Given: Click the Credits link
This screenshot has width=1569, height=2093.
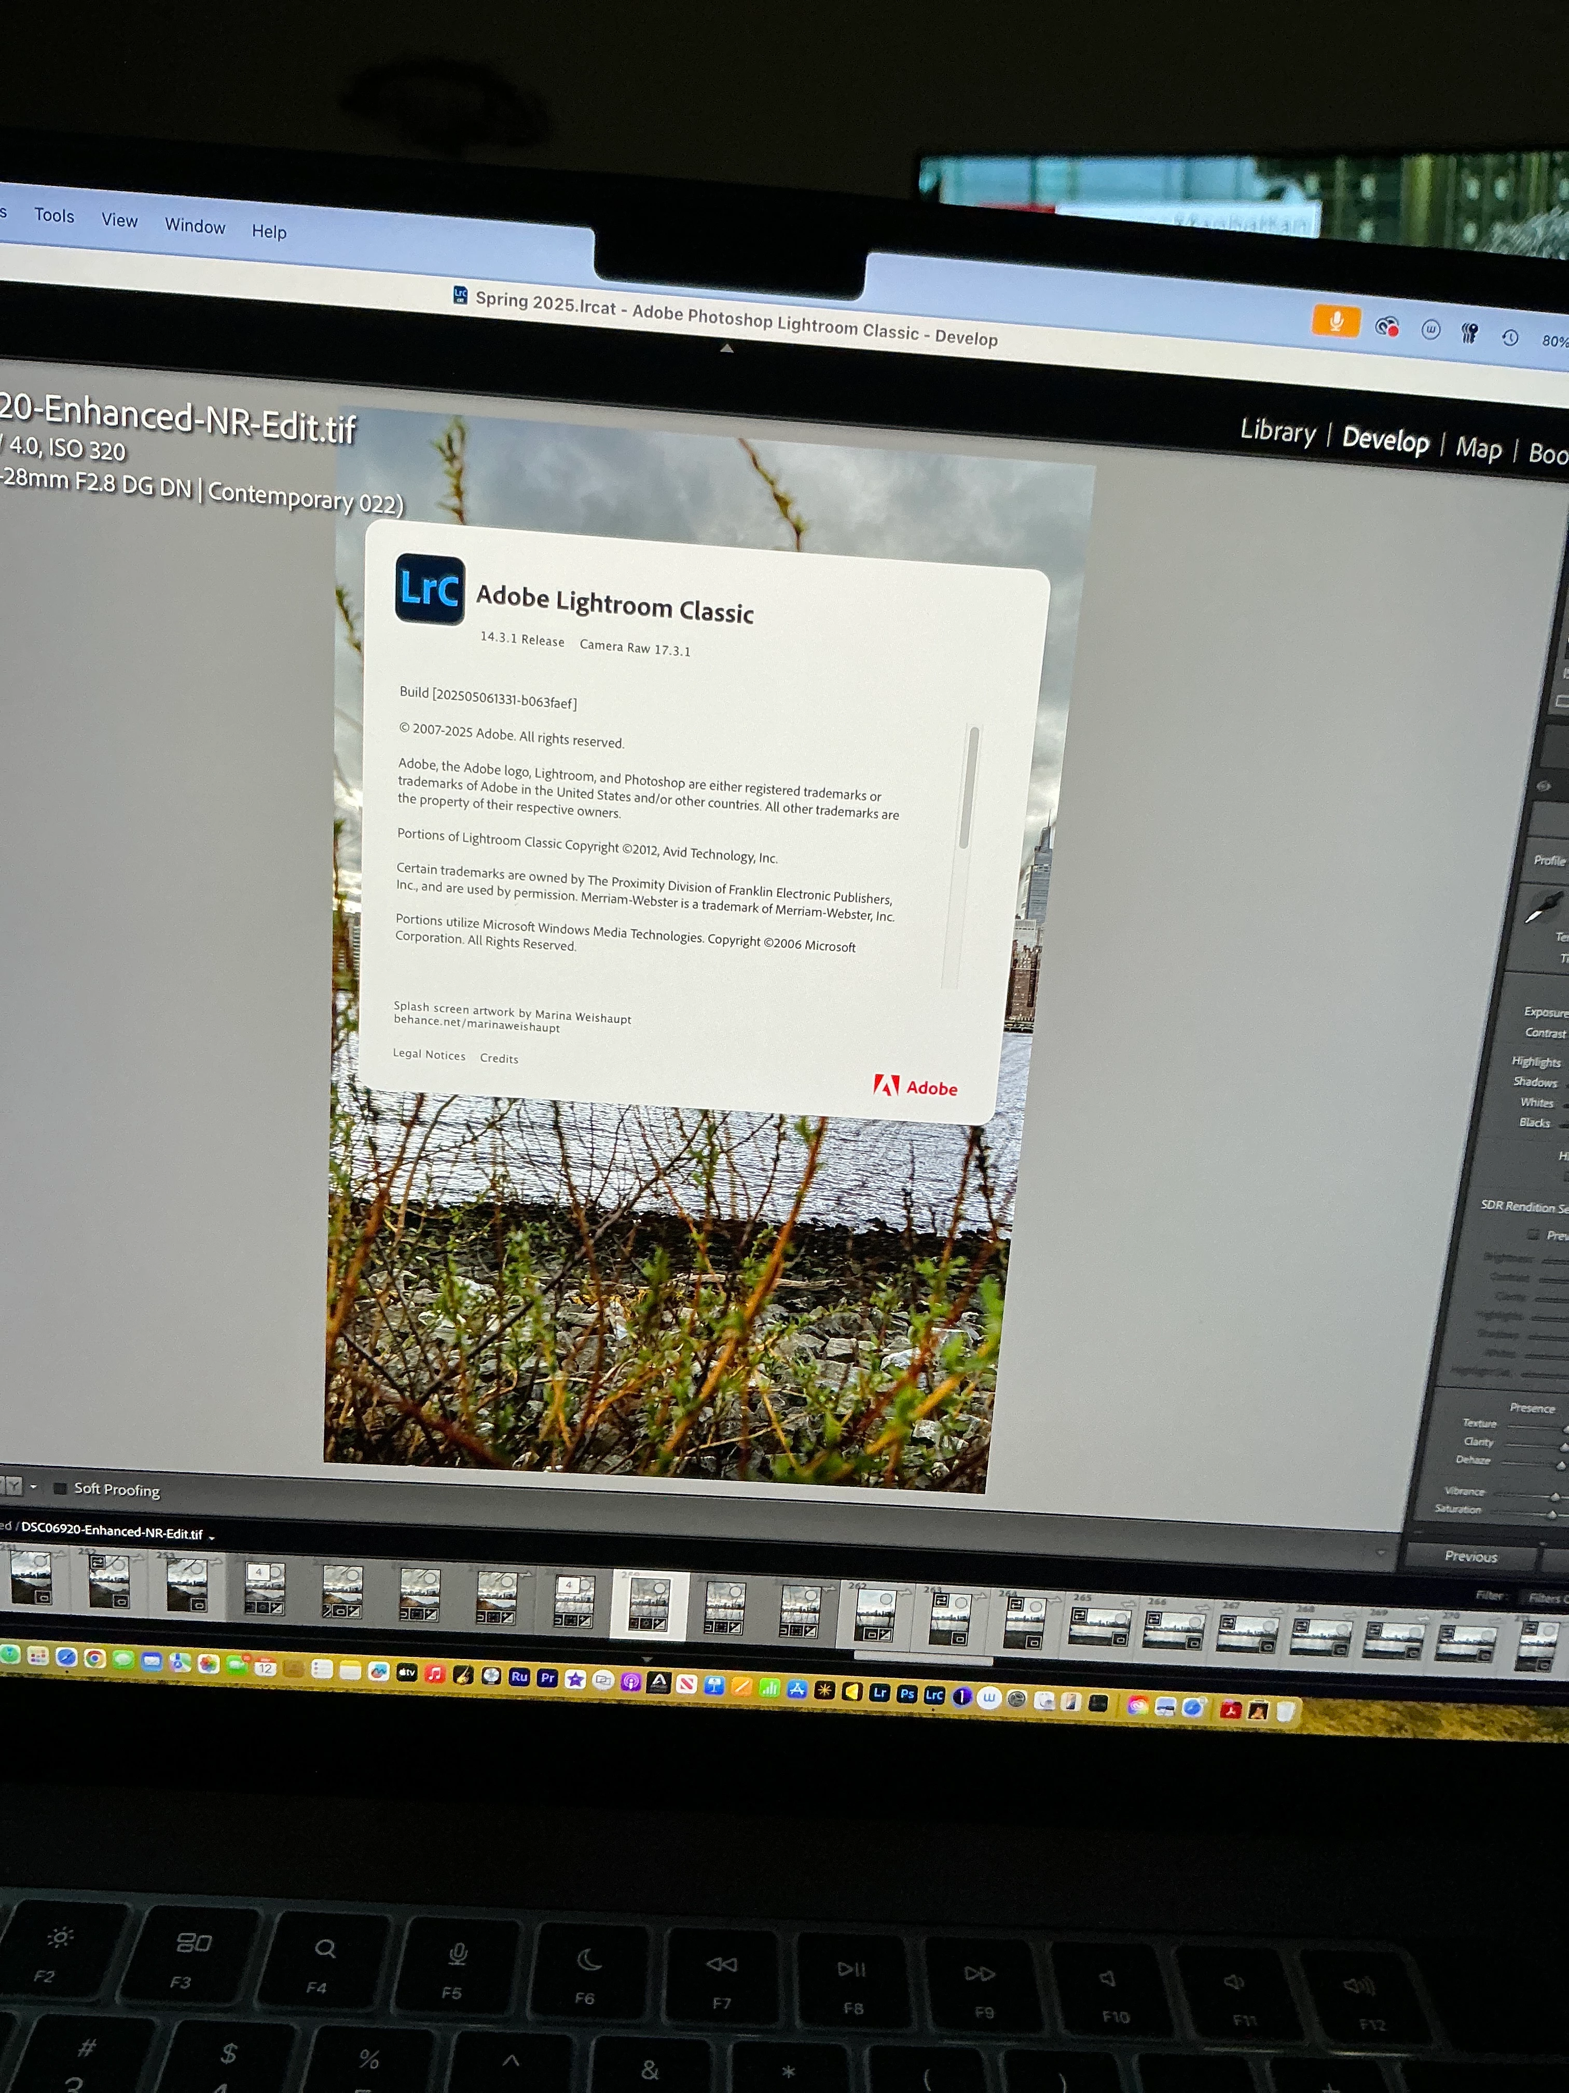Looking at the screenshot, I should [x=499, y=1058].
